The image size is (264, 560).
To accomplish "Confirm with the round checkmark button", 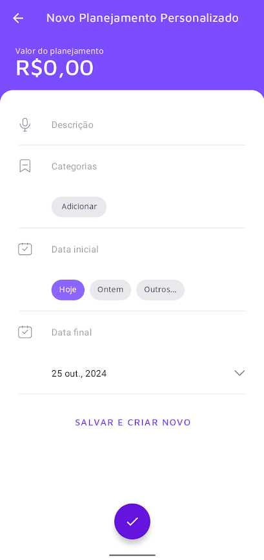I will (132, 521).
